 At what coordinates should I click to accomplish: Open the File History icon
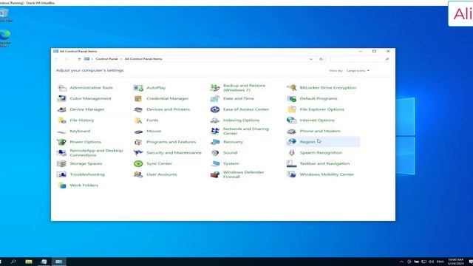coord(62,120)
